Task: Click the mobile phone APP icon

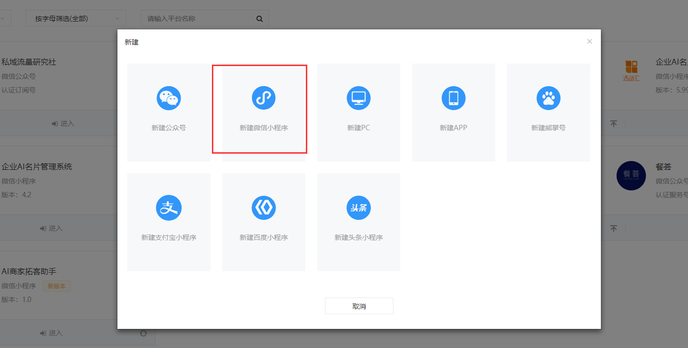Action: click(454, 98)
